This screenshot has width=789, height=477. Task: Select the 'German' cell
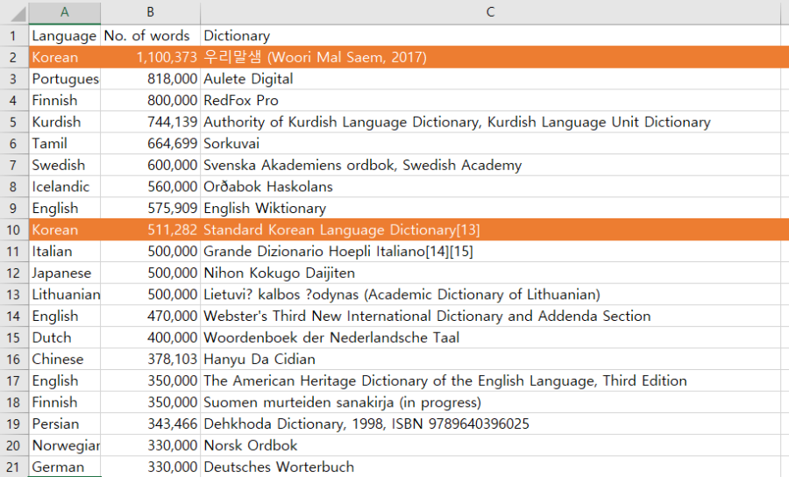coord(64,467)
